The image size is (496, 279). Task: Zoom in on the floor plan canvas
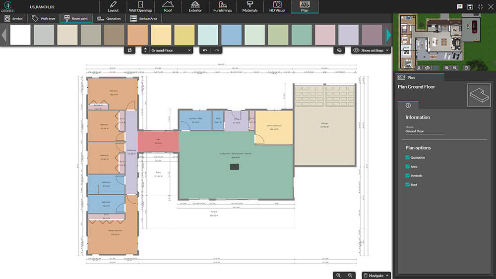[x=339, y=275]
